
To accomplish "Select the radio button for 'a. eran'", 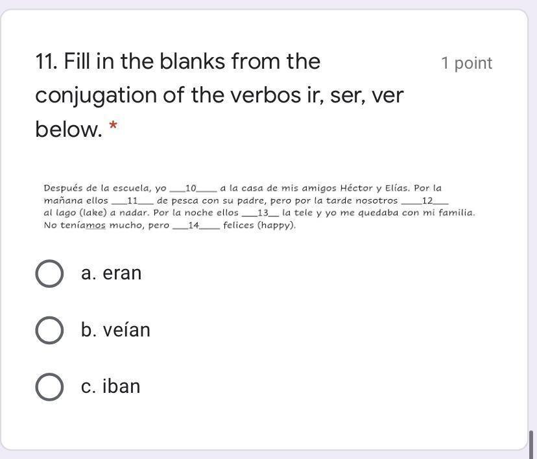I will [49, 274].
